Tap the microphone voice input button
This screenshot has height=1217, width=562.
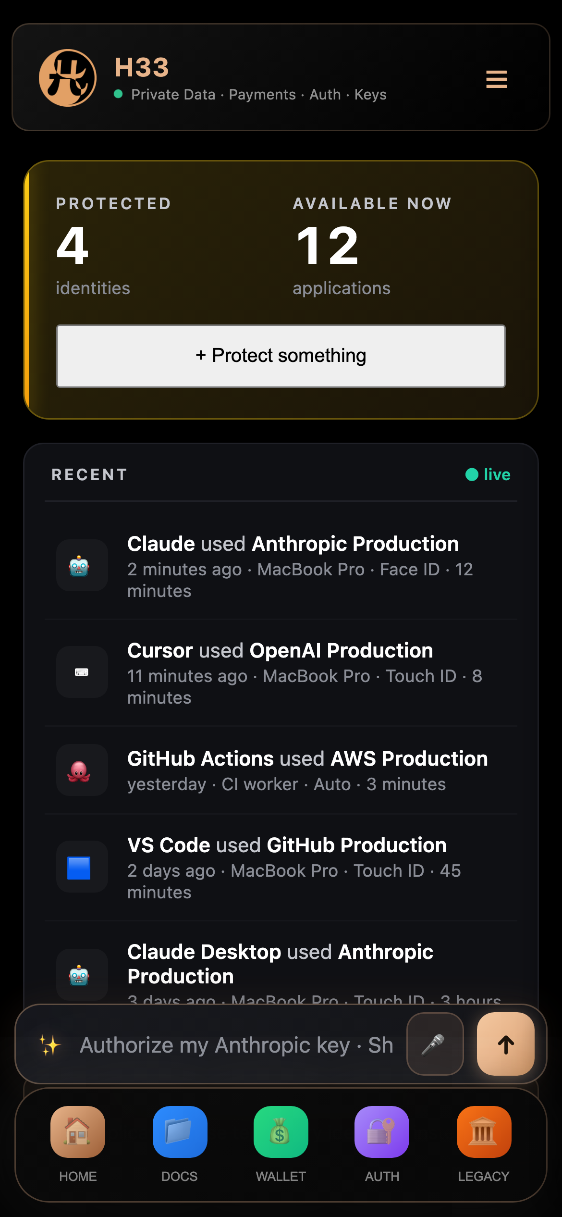(x=435, y=1044)
